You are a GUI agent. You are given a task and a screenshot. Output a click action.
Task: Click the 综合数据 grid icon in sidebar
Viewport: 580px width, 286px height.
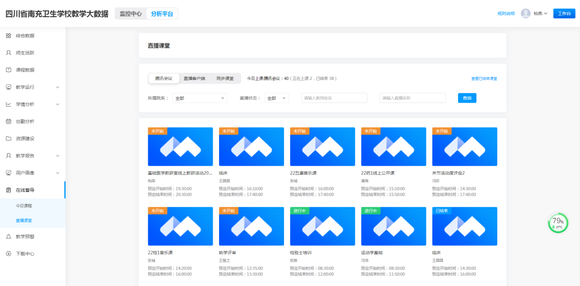click(x=9, y=36)
